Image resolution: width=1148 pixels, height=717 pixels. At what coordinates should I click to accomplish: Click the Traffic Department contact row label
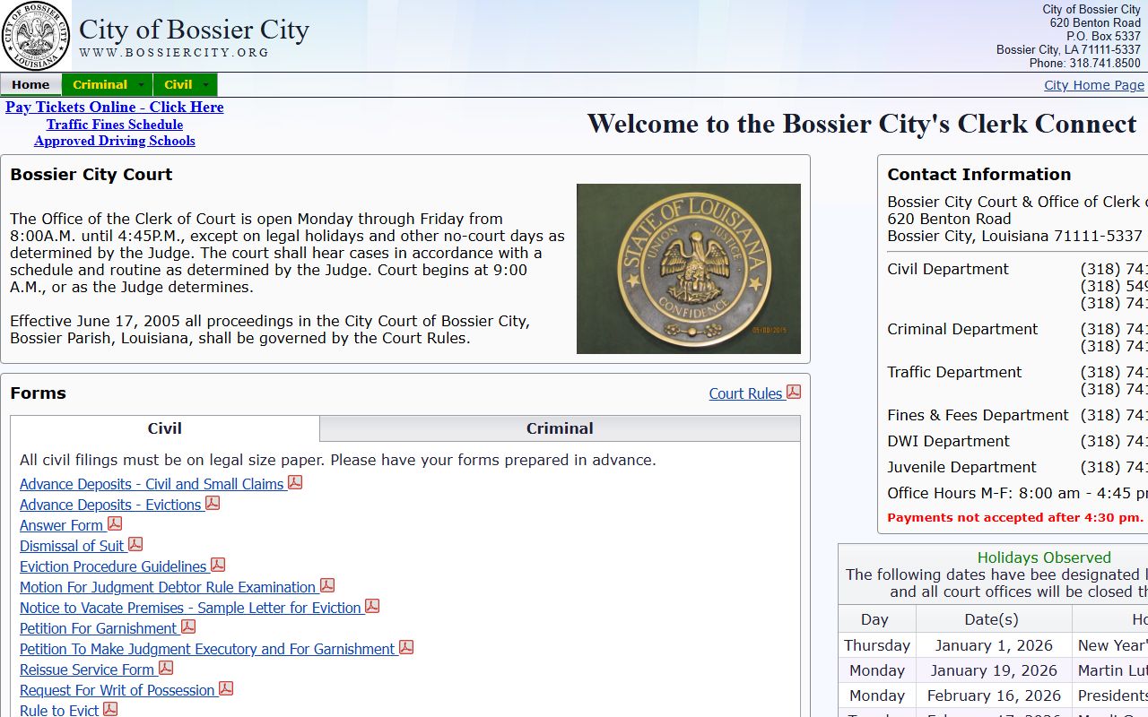[x=954, y=372]
